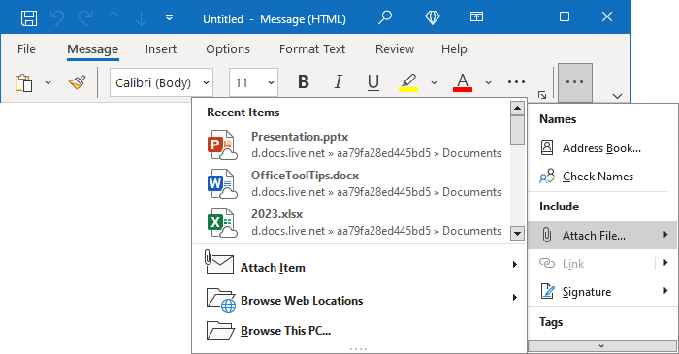Screen dimensions: 679x354
Task: Switch to the Insert tab
Action: click(161, 48)
